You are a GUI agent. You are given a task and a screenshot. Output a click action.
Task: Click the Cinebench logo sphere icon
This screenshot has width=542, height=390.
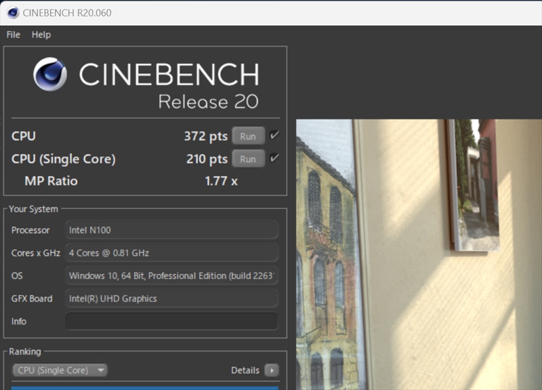pos(49,74)
